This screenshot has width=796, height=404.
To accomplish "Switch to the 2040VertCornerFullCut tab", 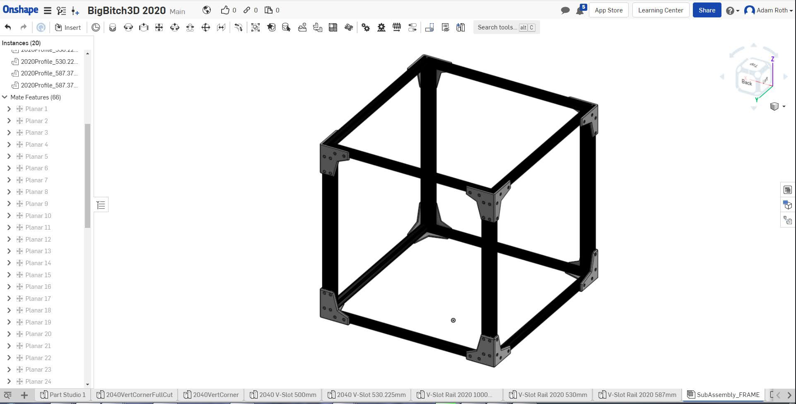I will coord(135,395).
